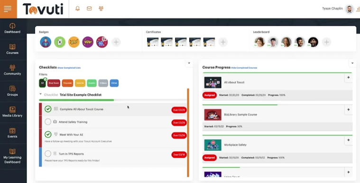The width and height of the screenshot is (360, 183).
Task: Open Groups in the sidebar
Action: point(12,91)
